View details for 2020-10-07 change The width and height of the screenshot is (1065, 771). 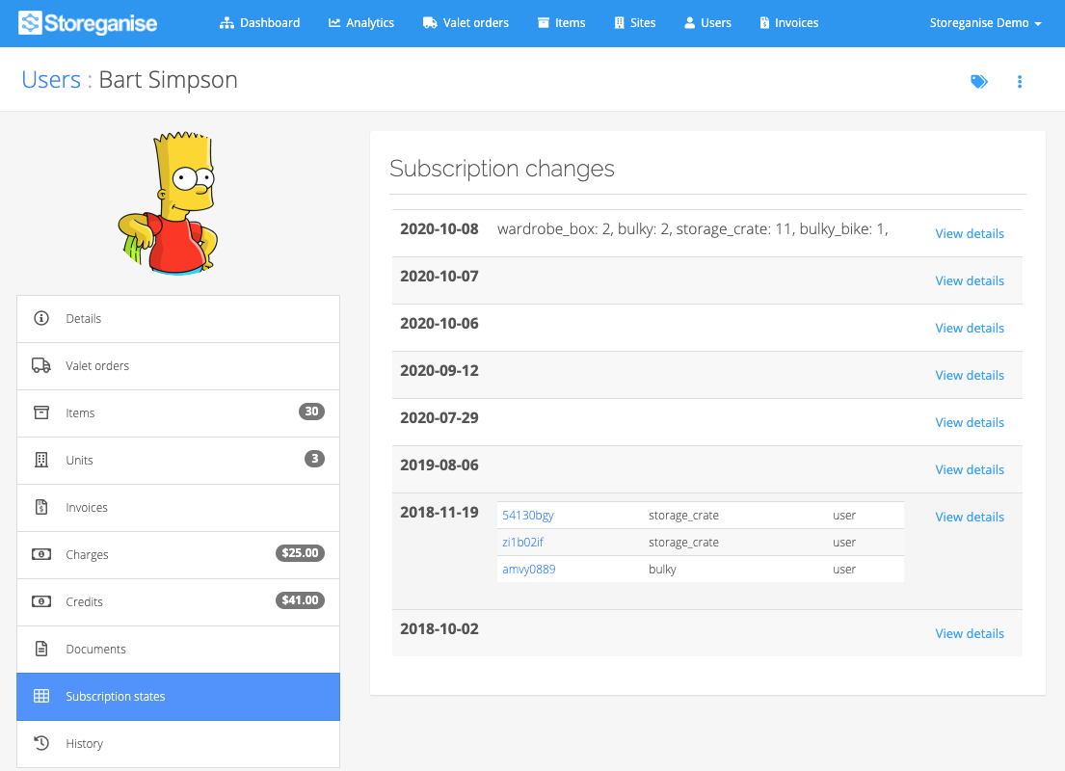[970, 280]
